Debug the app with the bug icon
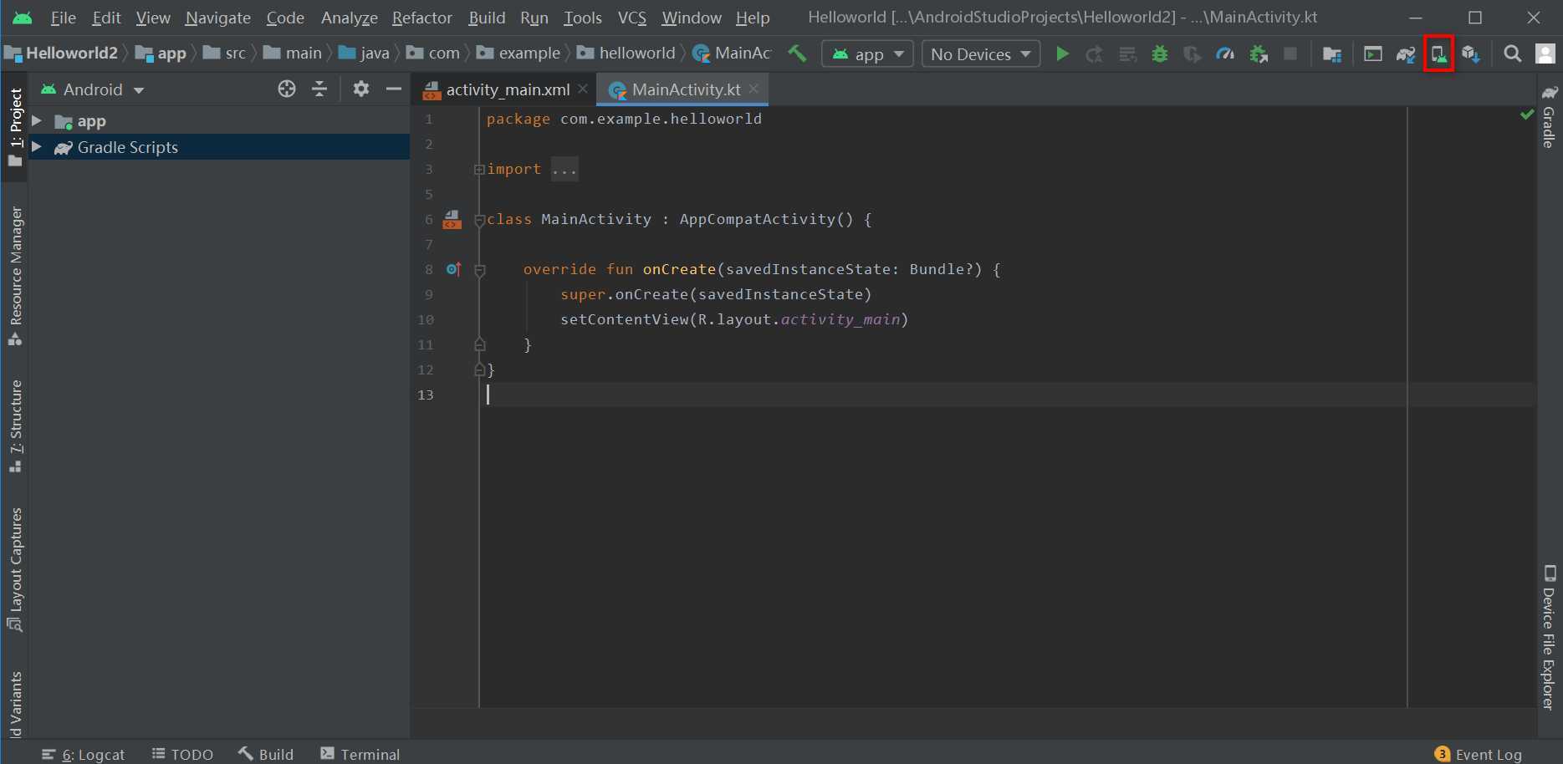The width and height of the screenshot is (1563, 764). (1160, 54)
